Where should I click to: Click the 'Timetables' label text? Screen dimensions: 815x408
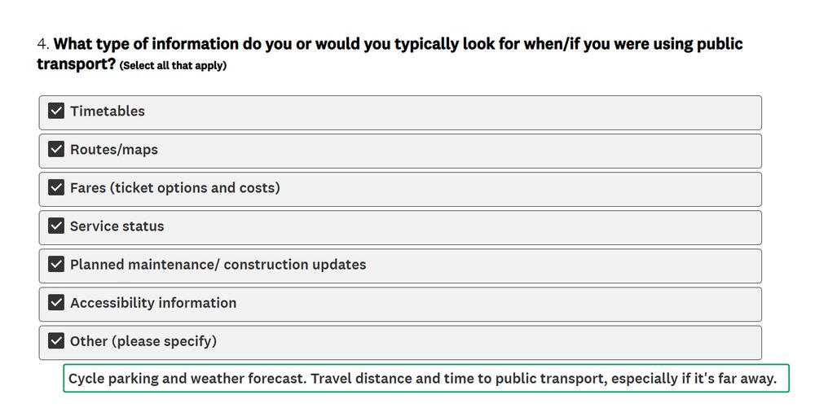(108, 111)
